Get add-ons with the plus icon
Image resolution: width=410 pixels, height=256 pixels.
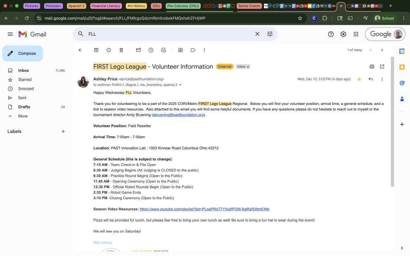(x=402, y=124)
